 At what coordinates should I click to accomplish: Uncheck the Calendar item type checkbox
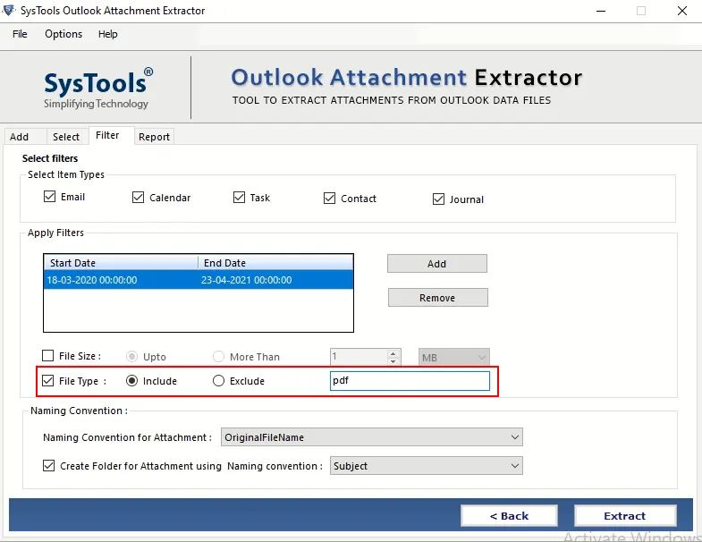click(x=138, y=197)
